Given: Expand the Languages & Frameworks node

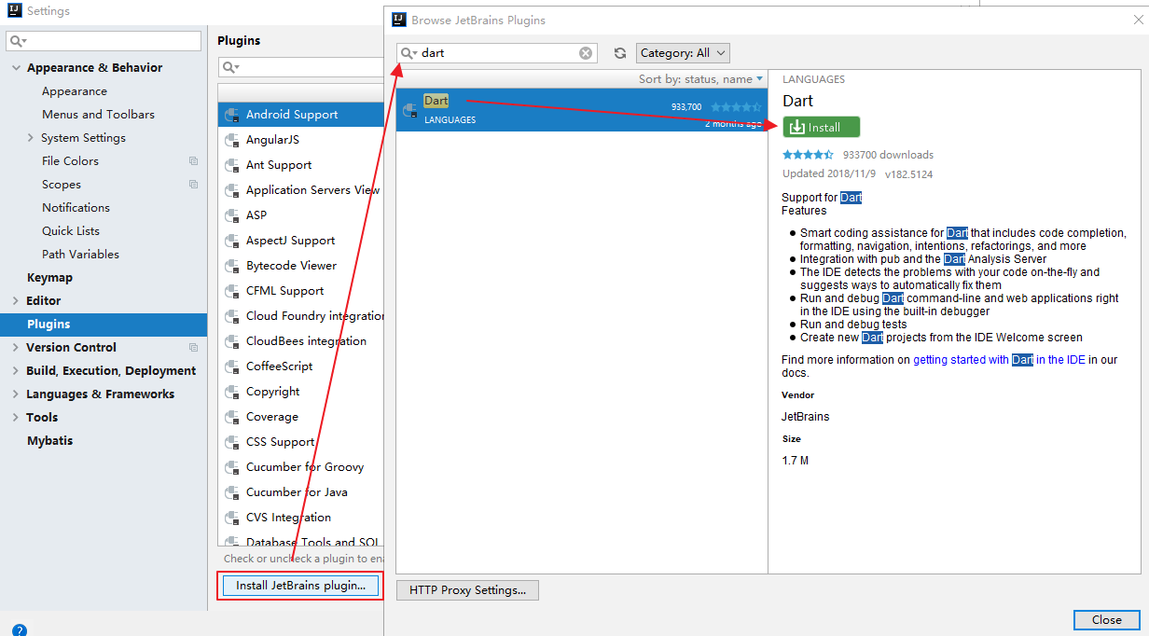Looking at the screenshot, I should pos(16,394).
